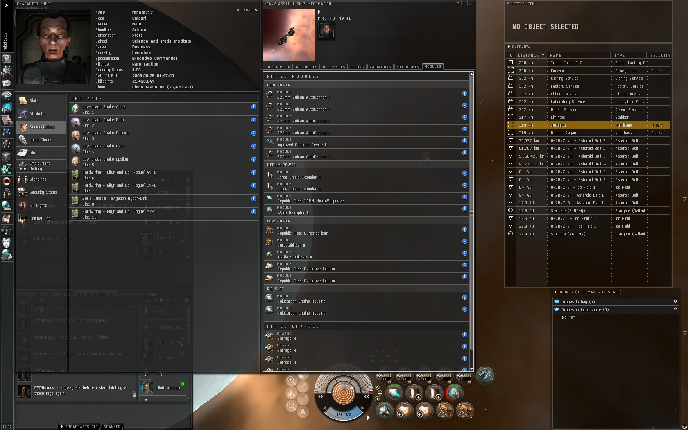Open the Req. Skills tab
The width and height of the screenshot is (688, 430).
click(x=334, y=67)
